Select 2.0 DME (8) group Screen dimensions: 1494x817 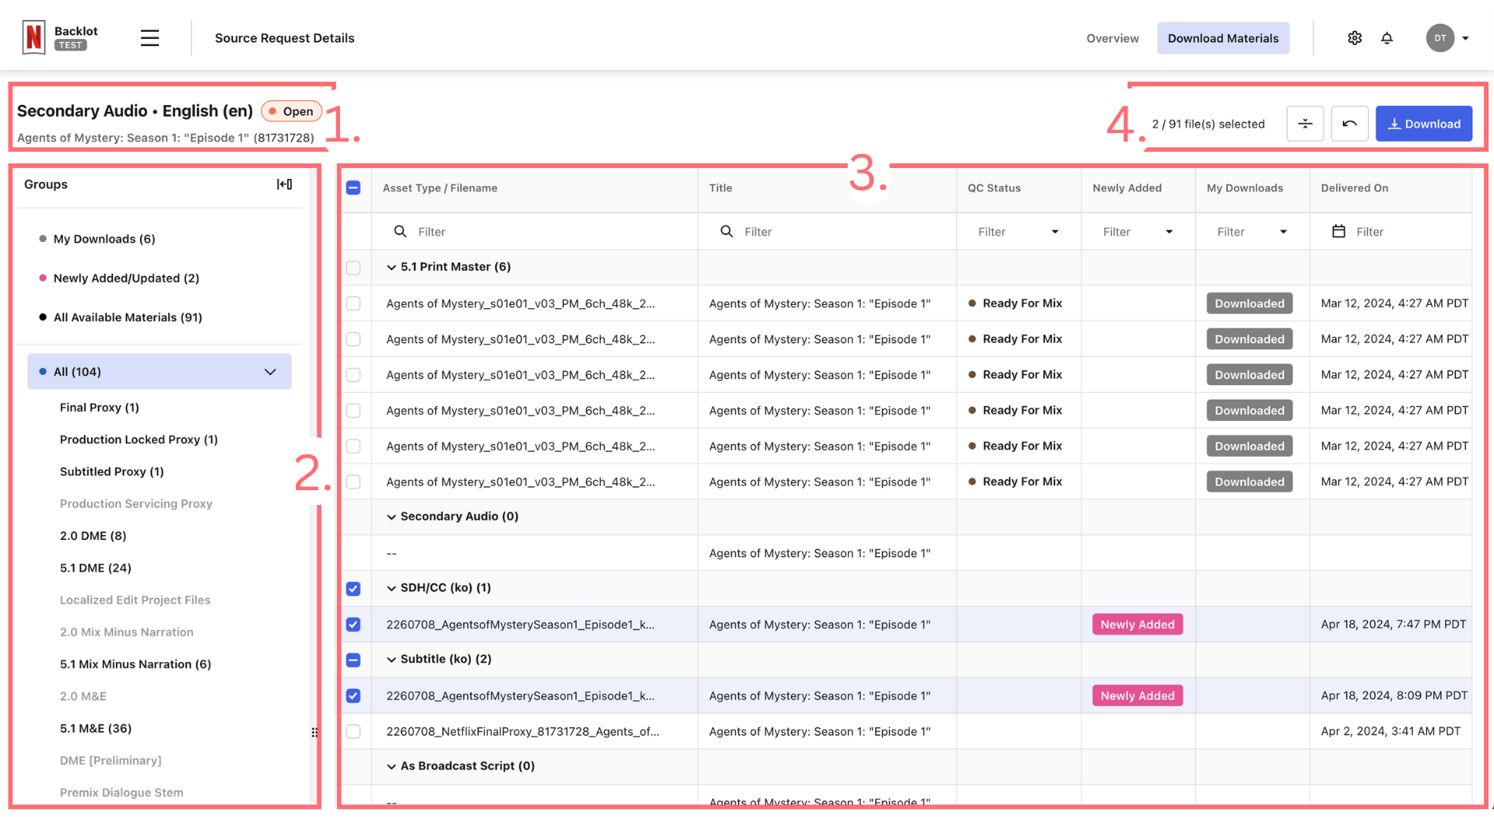(93, 536)
